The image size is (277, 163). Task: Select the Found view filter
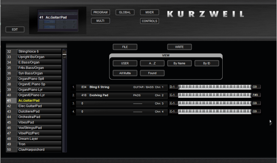[x=152, y=73]
